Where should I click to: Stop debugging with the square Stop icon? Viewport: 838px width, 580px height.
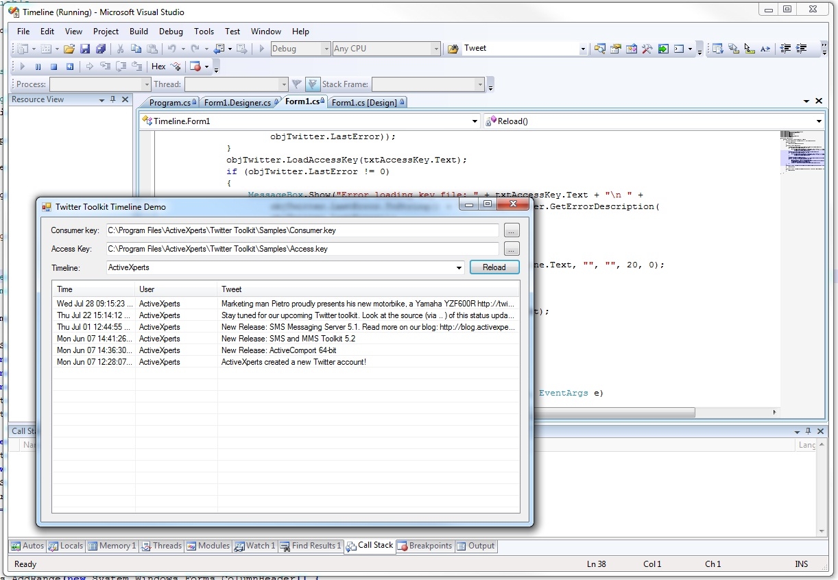(53, 67)
